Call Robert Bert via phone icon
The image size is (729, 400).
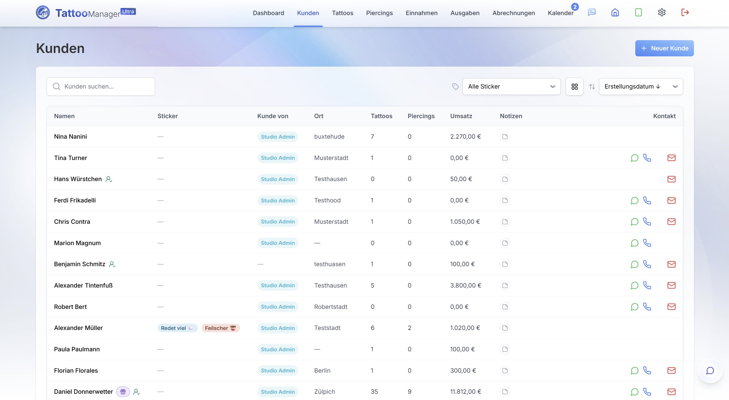click(647, 307)
